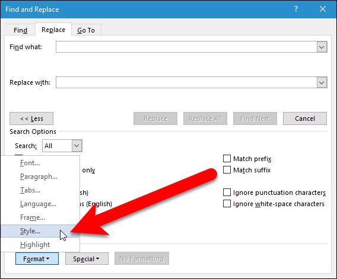Check Ignore punctuation characters
The width and height of the screenshot is (337, 279).
[227, 193]
